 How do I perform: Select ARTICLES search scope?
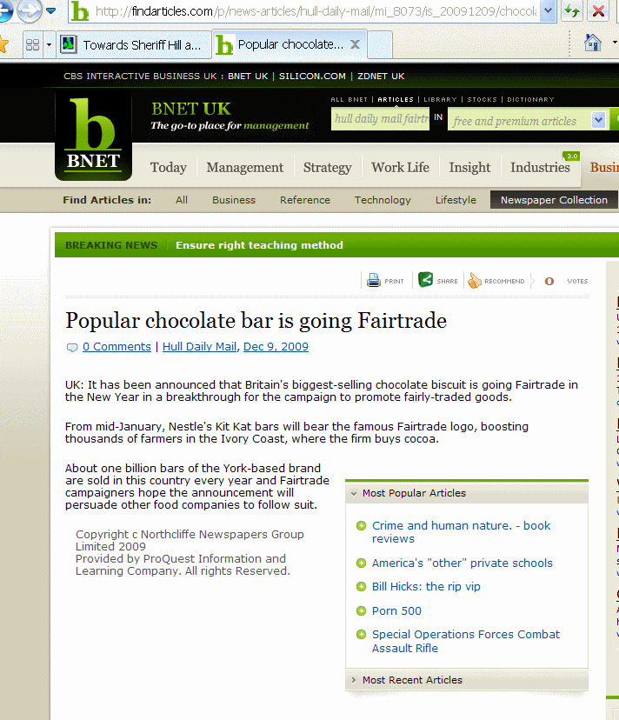click(396, 100)
